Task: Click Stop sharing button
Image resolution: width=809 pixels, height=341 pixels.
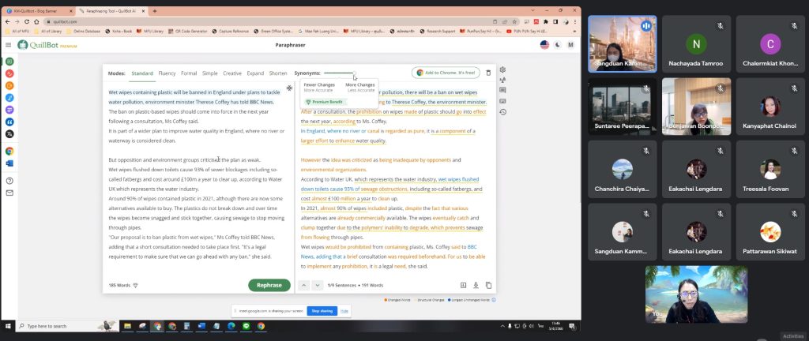Action: (x=322, y=311)
